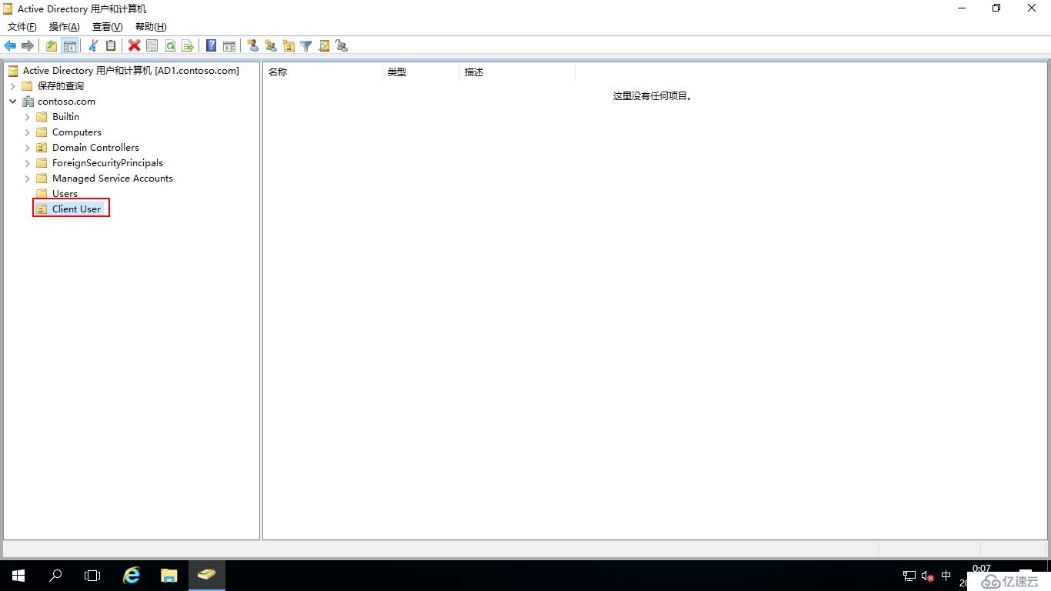Open Help with the question mark icon
Image resolution: width=1051 pixels, height=591 pixels.
[211, 46]
